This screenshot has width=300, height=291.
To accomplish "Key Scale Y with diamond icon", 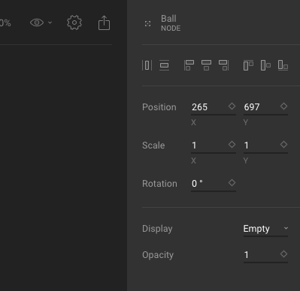I will (283, 145).
